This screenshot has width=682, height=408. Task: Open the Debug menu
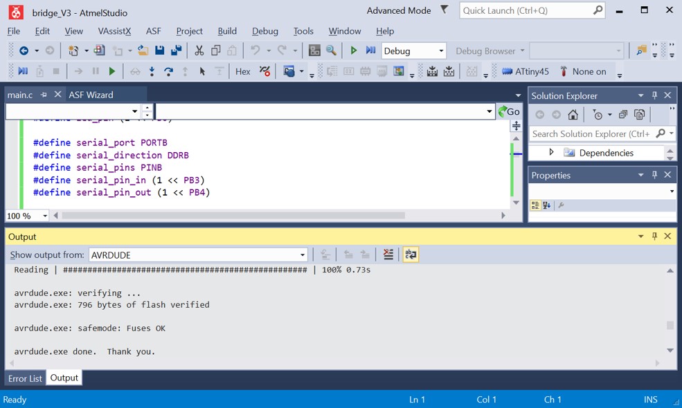[265, 31]
